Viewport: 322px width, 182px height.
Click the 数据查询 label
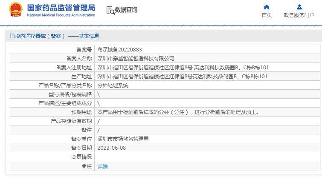pos(126,10)
